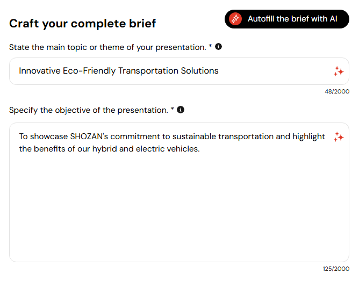The width and height of the screenshot is (359, 281).
Task: Click the red magic wand icon
Action: (235, 19)
